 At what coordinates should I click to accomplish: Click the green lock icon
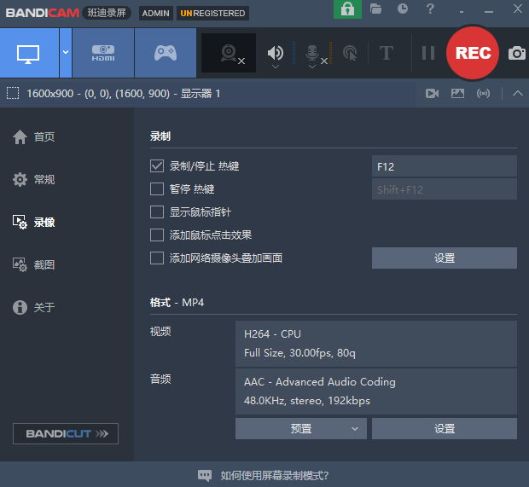click(347, 9)
